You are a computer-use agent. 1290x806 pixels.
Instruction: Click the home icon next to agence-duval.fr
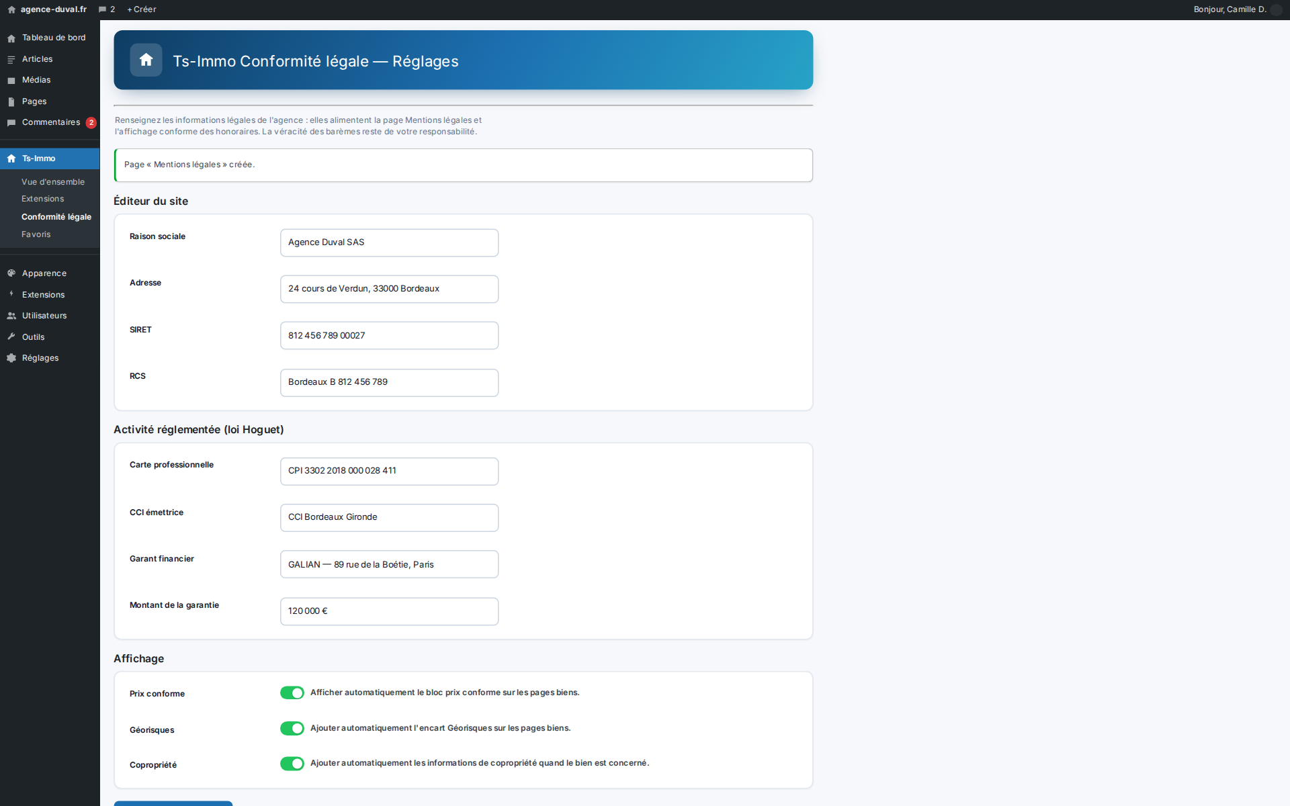(11, 9)
